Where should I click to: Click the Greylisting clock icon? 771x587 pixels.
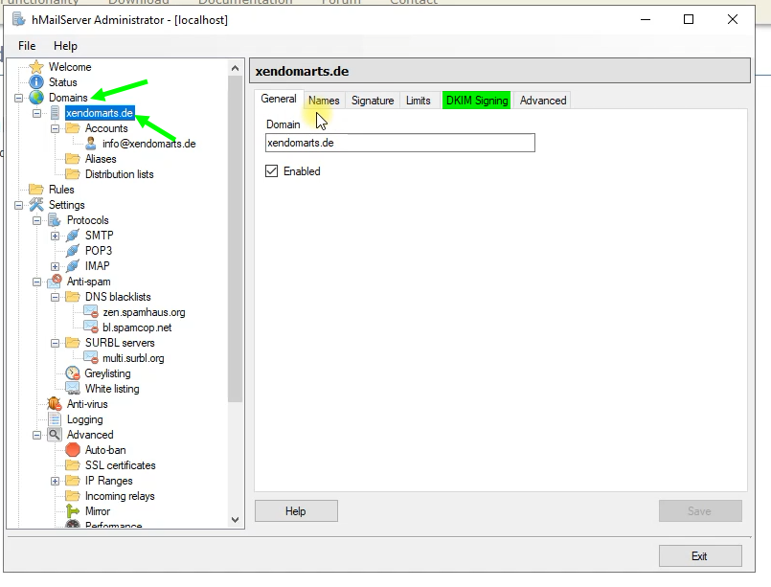click(x=73, y=373)
